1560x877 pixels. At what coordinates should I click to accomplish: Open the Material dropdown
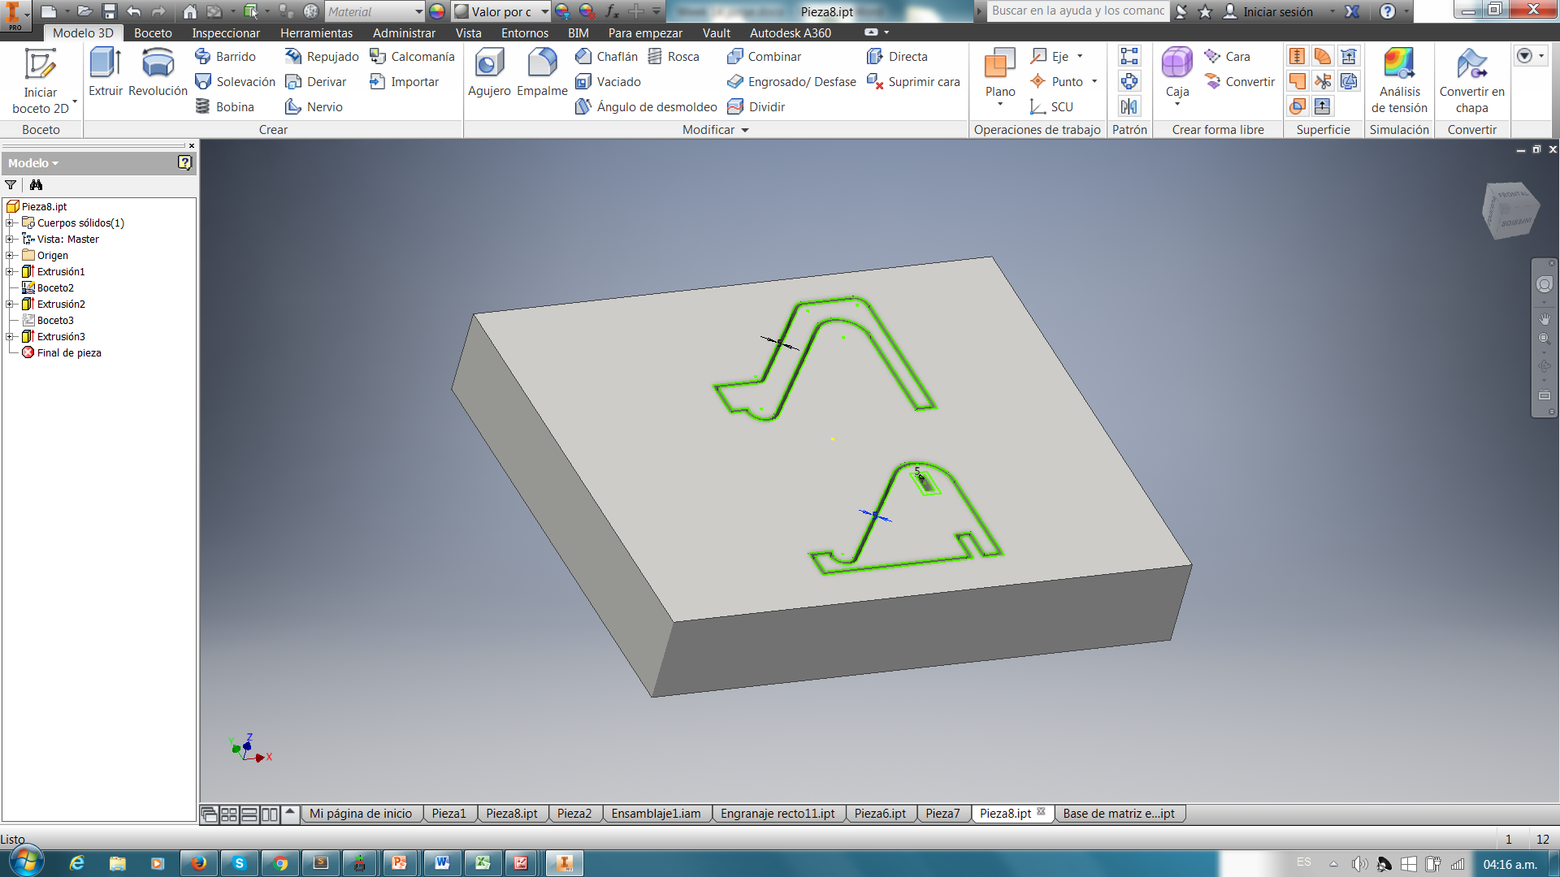pyautogui.click(x=418, y=11)
